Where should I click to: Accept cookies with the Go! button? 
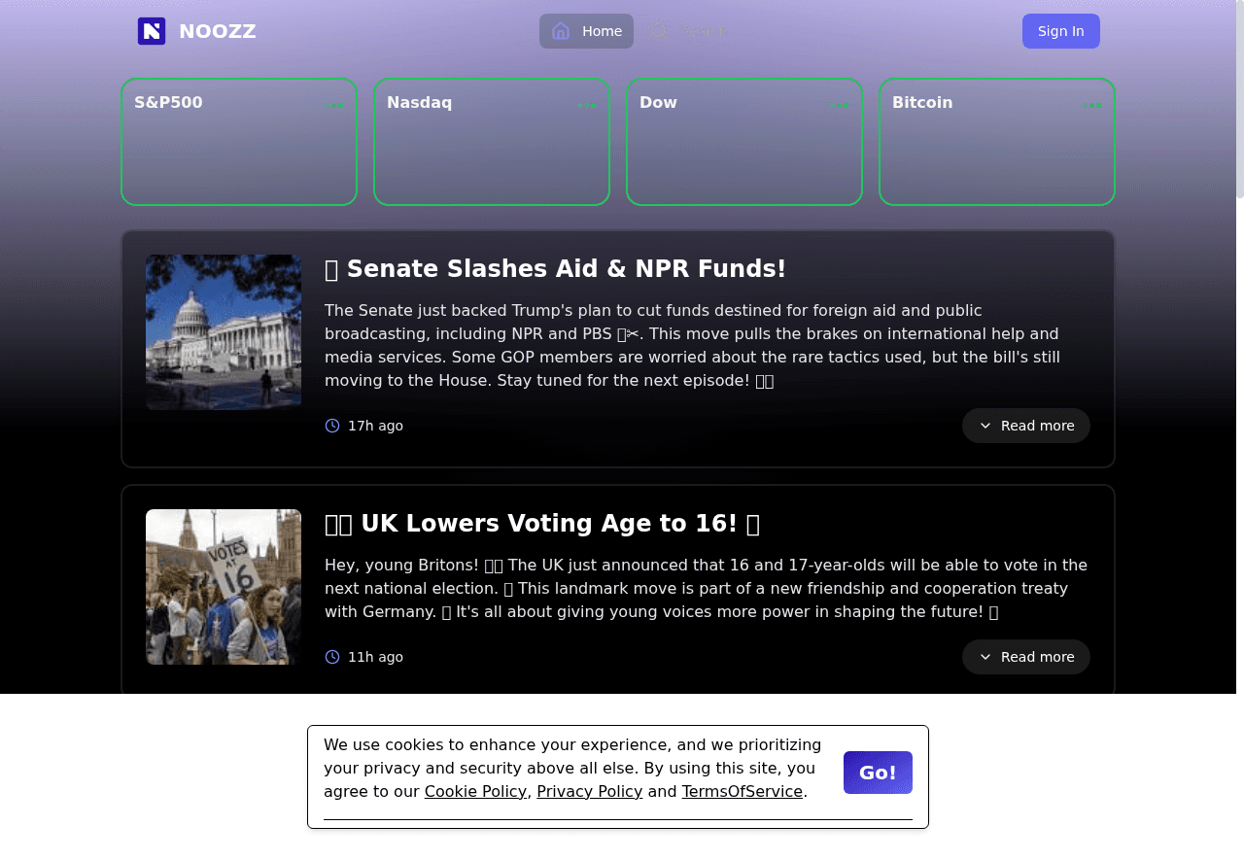(x=878, y=773)
